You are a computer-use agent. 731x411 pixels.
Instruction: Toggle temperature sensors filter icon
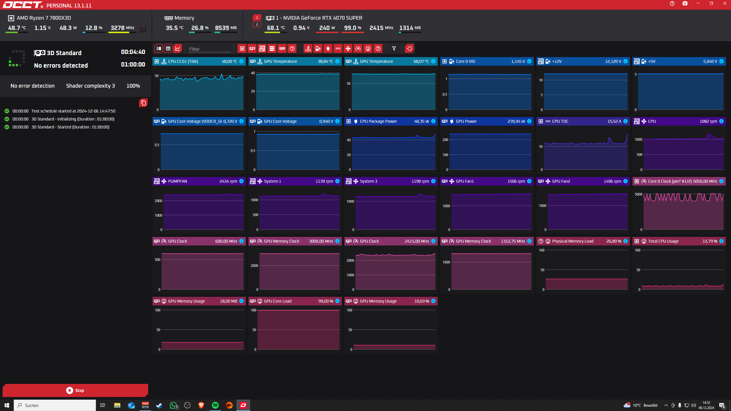point(308,49)
